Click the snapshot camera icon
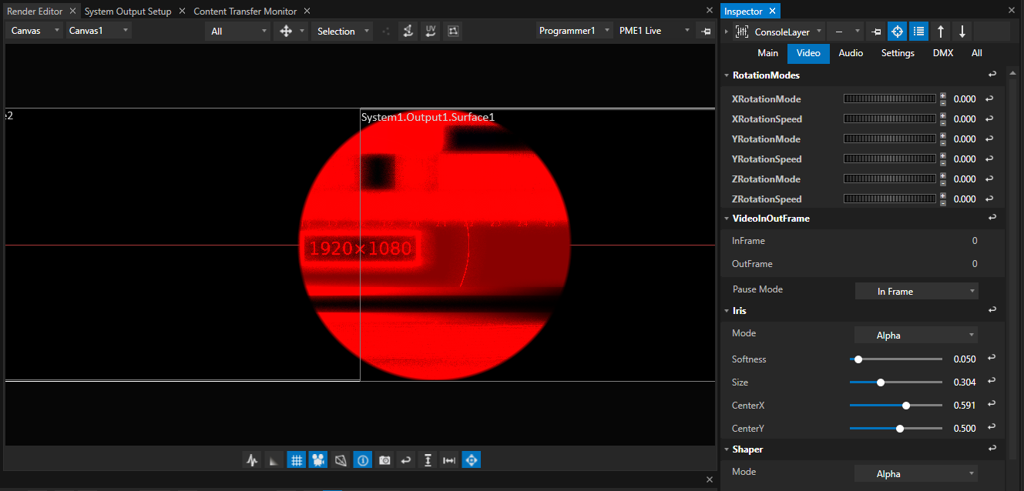The height and width of the screenshot is (491, 1024). point(384,460)
